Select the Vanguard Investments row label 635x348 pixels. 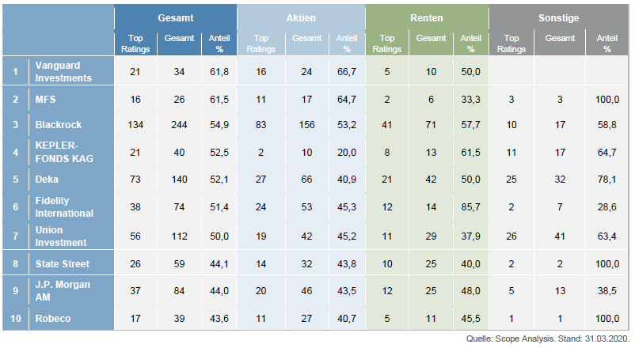pos(63,72)
